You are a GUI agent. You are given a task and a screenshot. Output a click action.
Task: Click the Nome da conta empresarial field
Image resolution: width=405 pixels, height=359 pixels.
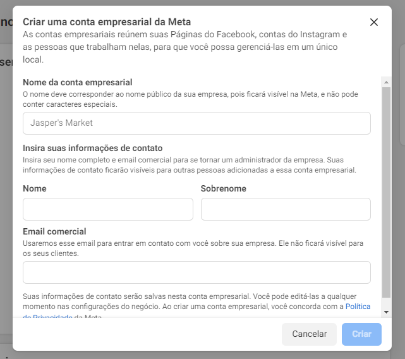coord(196,123)
